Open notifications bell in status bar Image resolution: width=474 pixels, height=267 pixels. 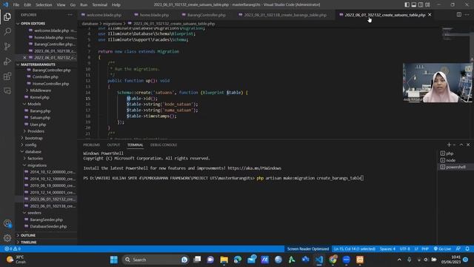pos(467,248)
